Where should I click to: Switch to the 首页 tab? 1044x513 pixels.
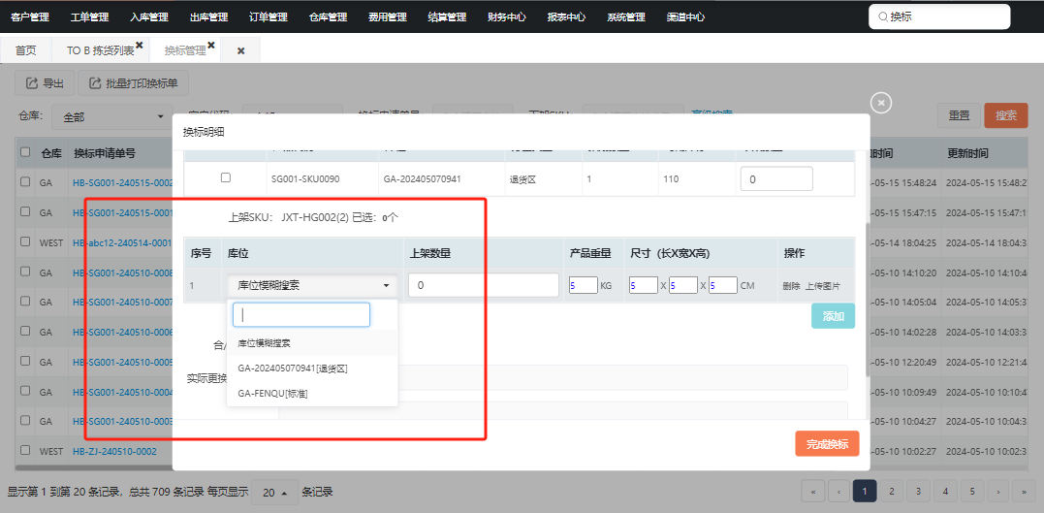26,50
